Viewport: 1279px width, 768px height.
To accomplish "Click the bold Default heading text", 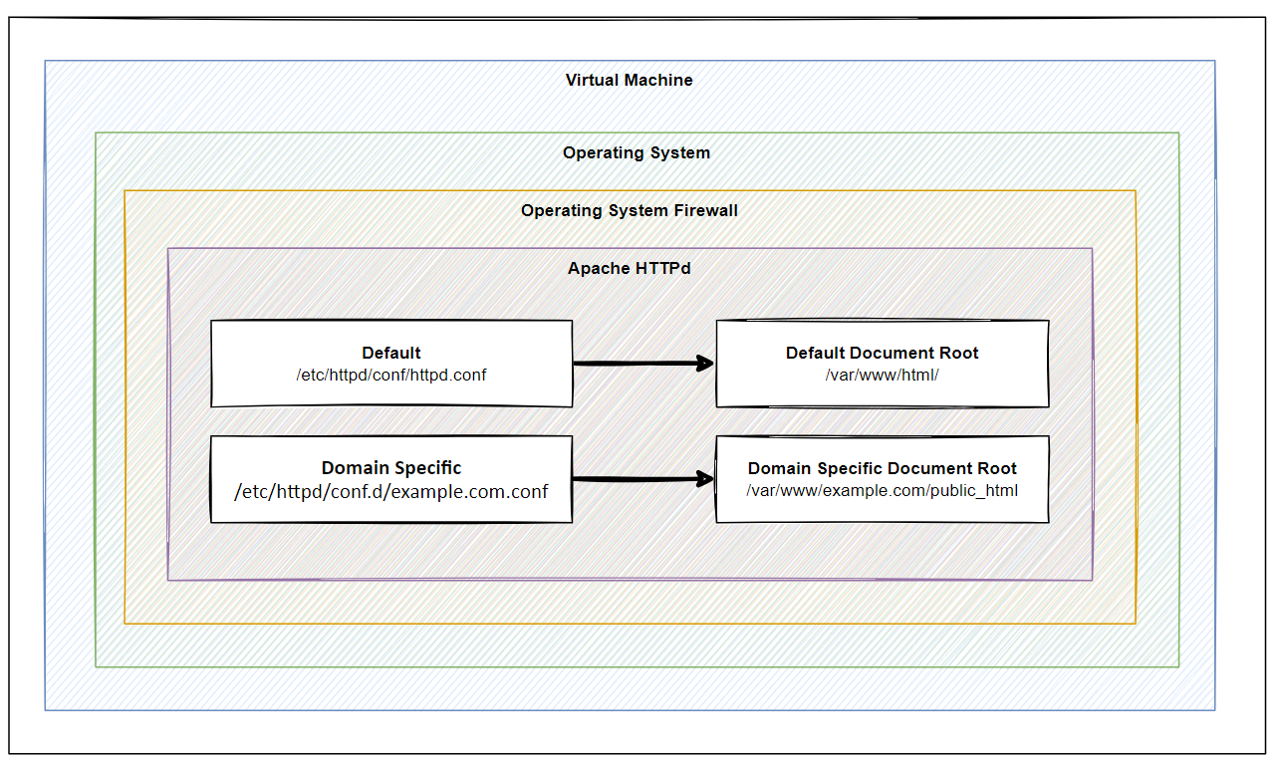I will point(391,353).
